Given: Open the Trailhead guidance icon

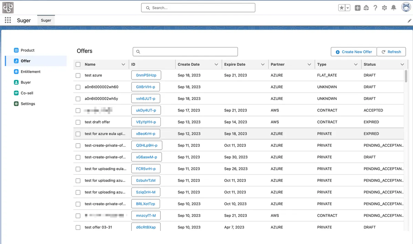Looking at the screenshot, I should [x=366, y=8].
